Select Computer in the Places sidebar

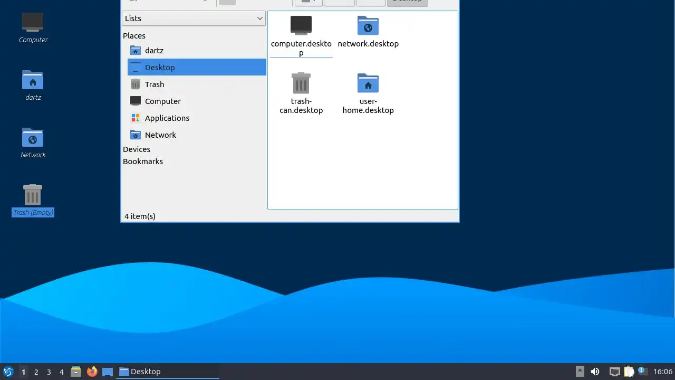pos(197,101)
